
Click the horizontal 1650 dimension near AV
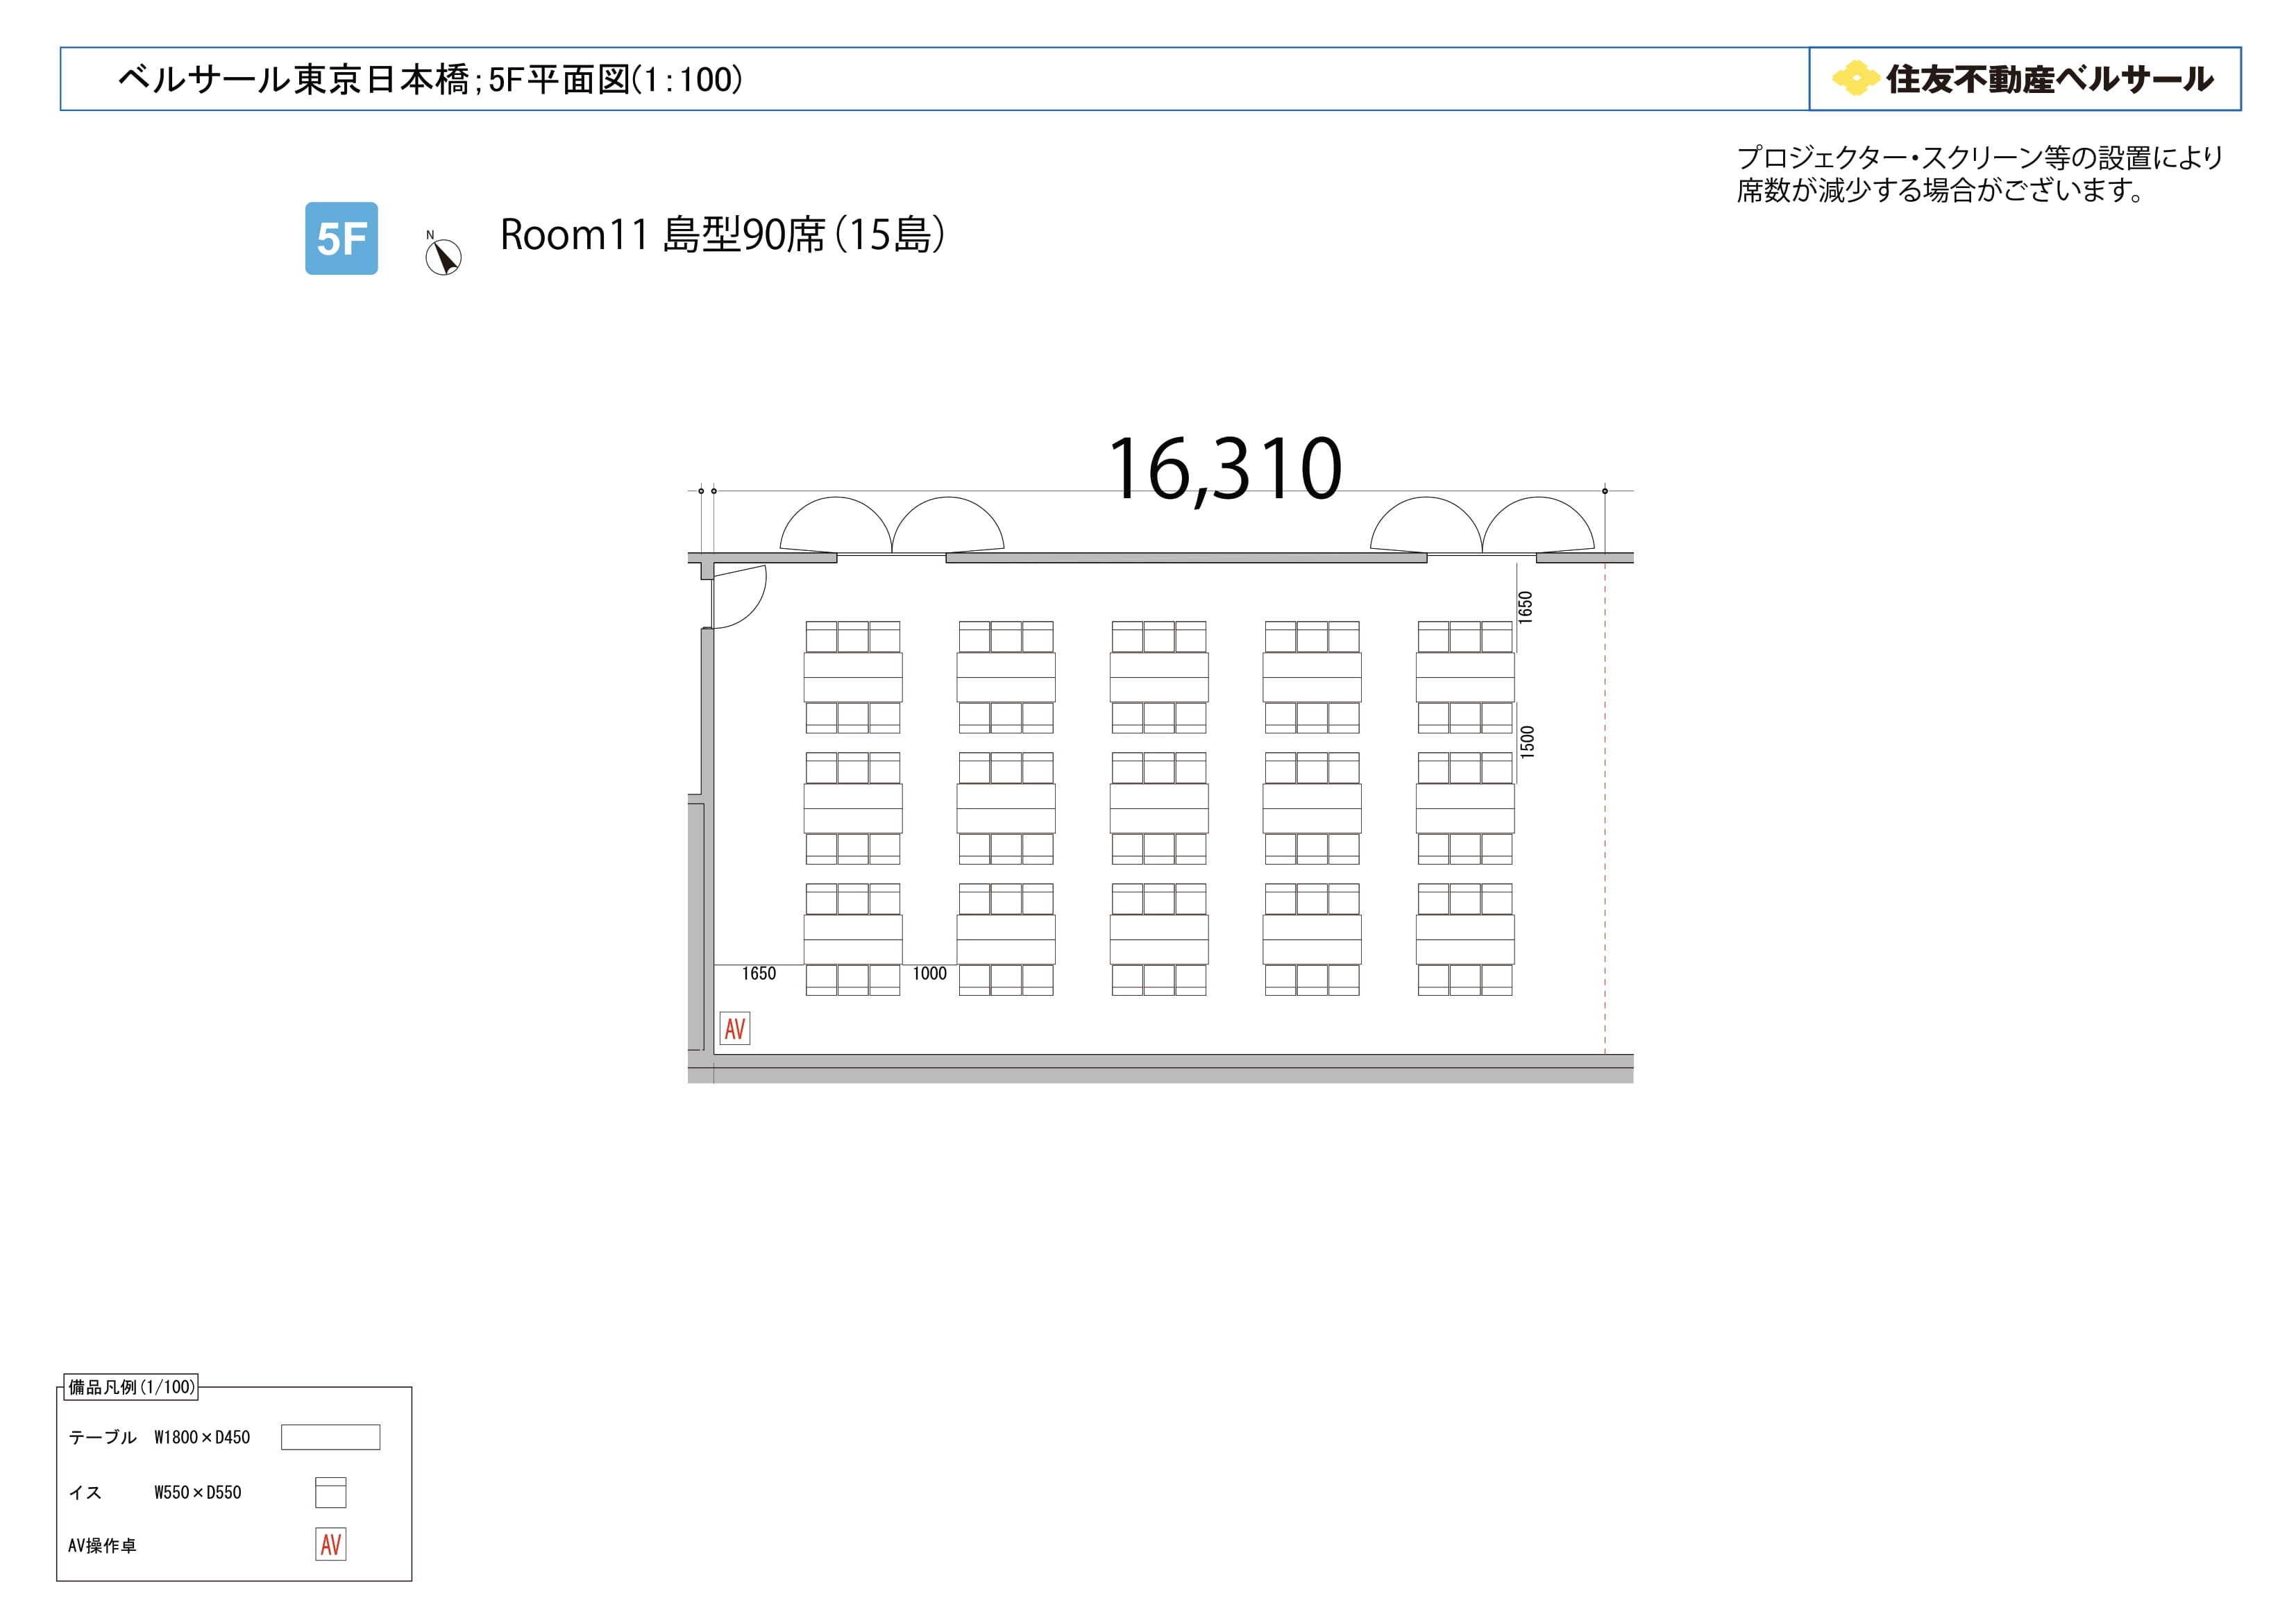pos(759,973)
